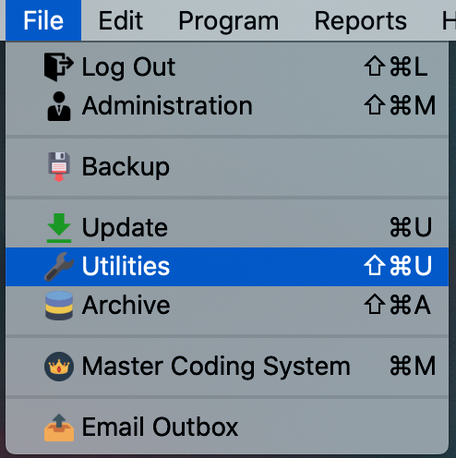Choose the Update menu entry
Viewport: 456px width, 458px height.
click(x=227, y=228)
